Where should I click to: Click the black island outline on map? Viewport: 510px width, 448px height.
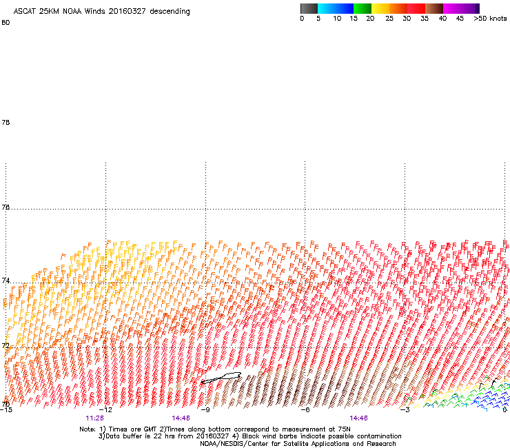pyautogui.click(x=221, y=378)
